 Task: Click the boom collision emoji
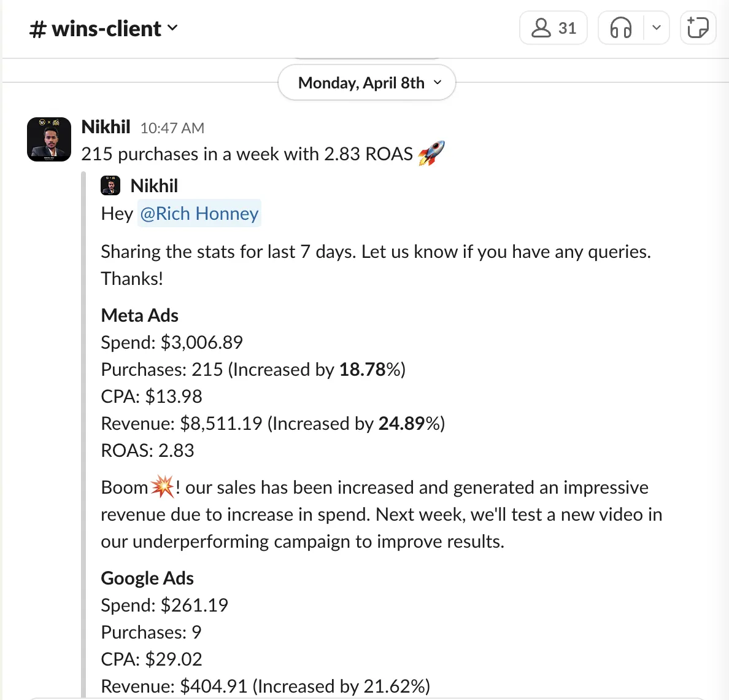[x=162, y=486]
